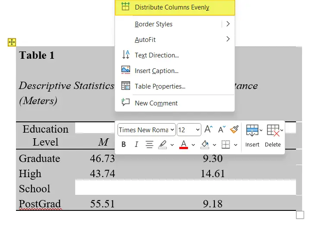Click the 'Table 1' heading text
The height and width of the screenshot is (229, 315).
(37, 55)
